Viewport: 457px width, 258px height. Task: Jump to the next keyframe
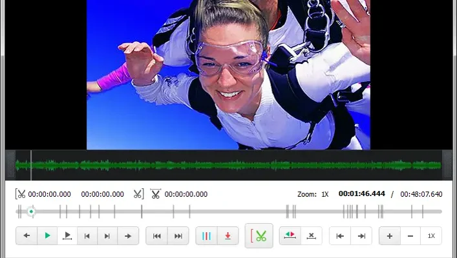coord(107,235)
